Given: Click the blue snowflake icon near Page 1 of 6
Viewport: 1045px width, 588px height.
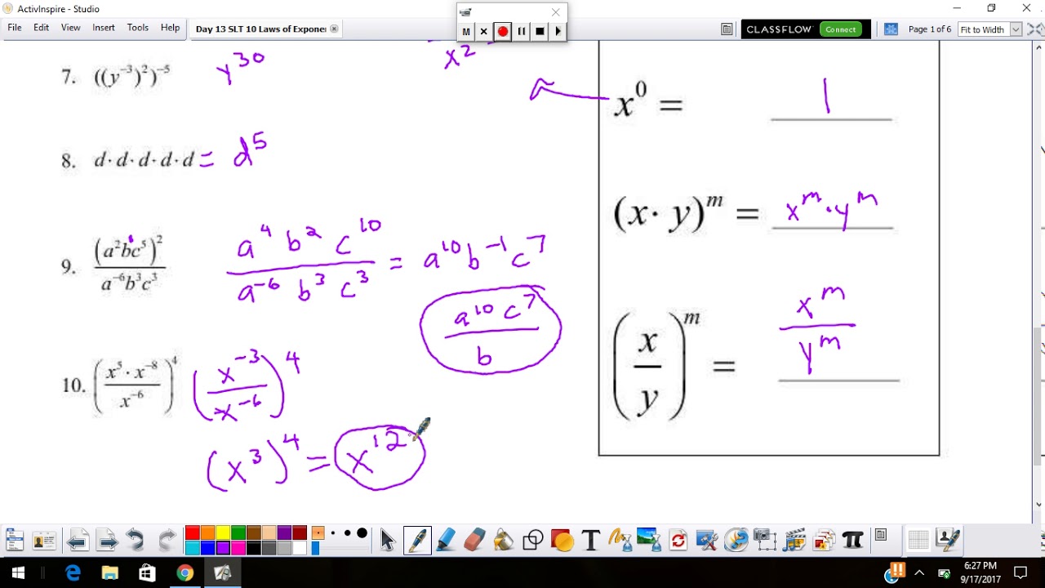Looking at the screenshot, I should click(892, 29).
